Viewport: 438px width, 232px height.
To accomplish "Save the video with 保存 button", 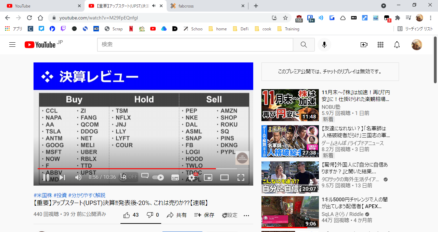I will pyautogui.click(x=204, y=215).
